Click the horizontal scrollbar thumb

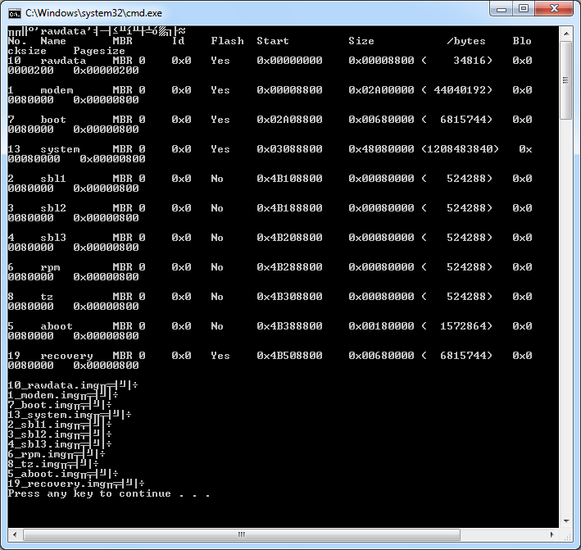[x=240, y=534]
